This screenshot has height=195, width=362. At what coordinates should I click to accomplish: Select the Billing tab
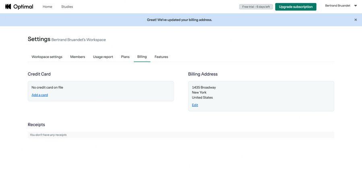coord(142,57)
